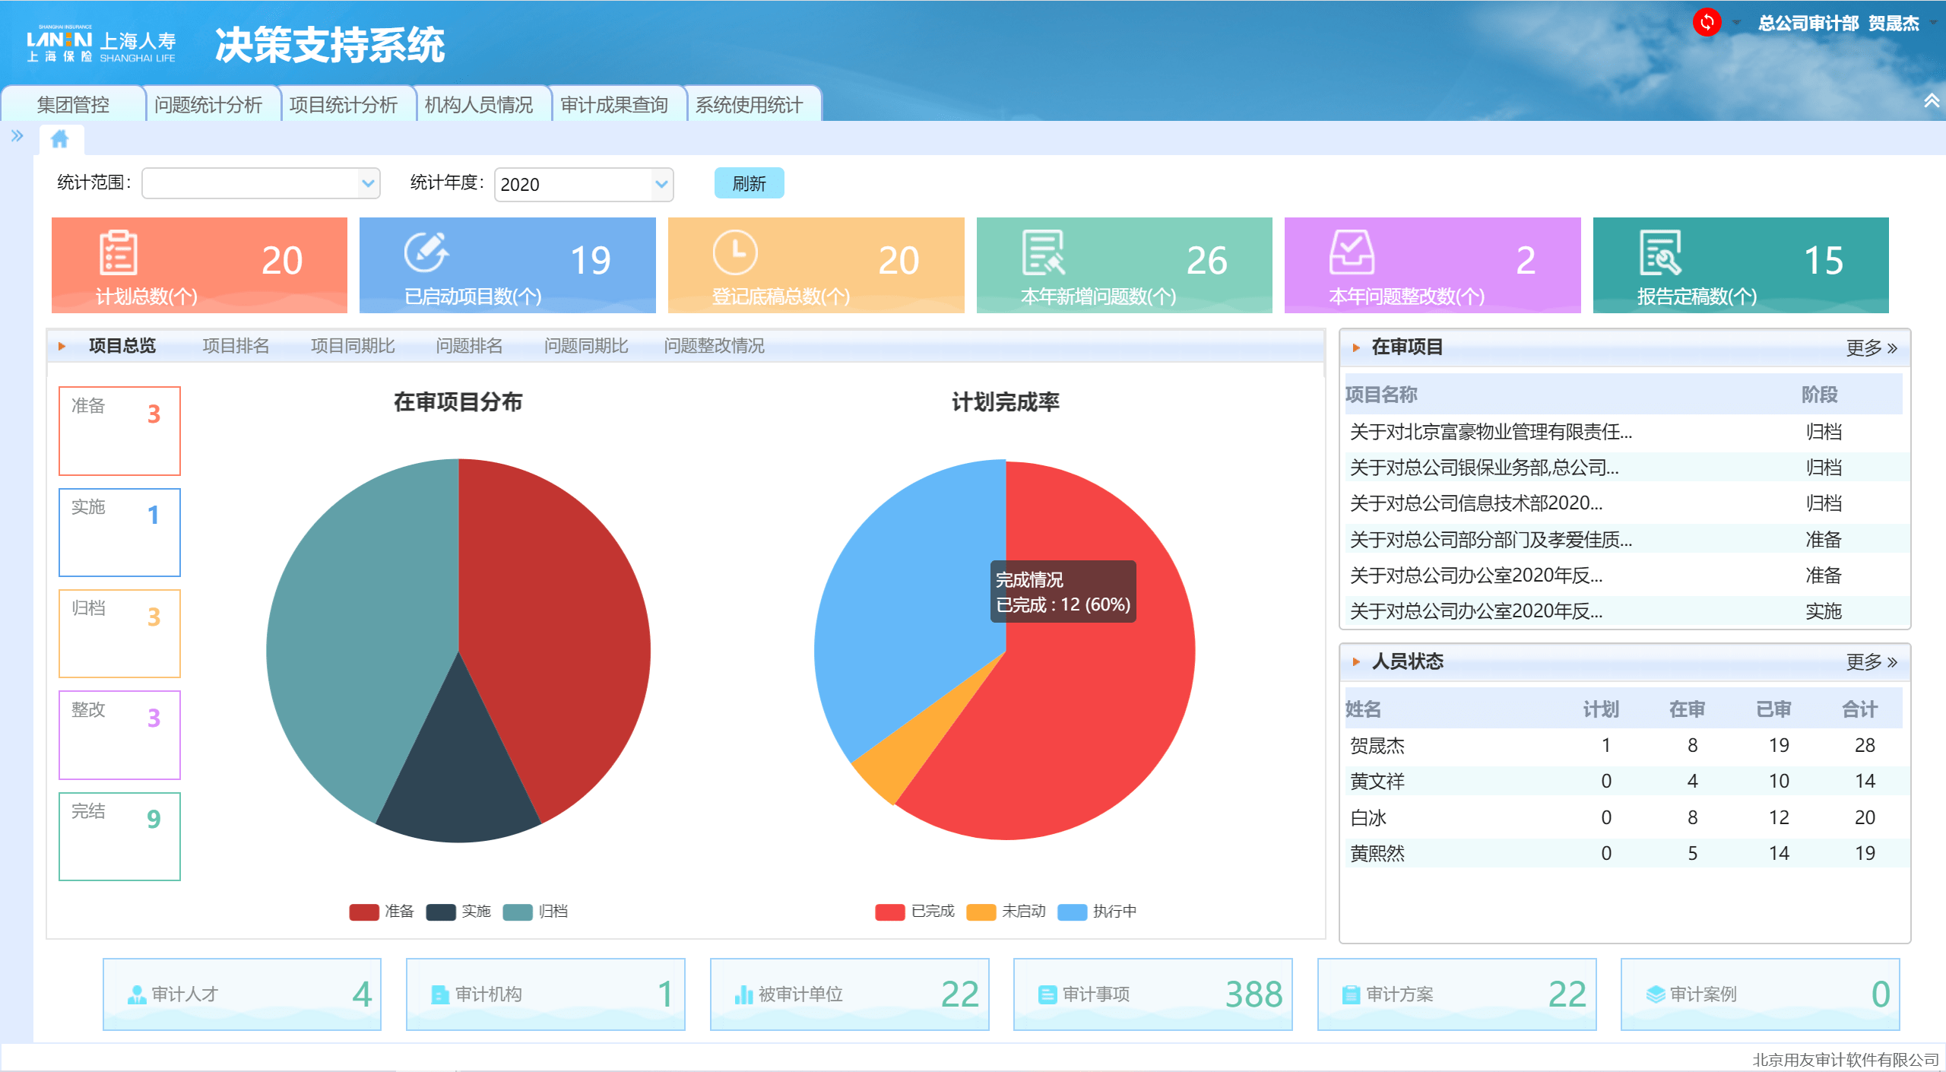Click the 完结 status card showing 9

pyautogui.click(x=119, y=836)
